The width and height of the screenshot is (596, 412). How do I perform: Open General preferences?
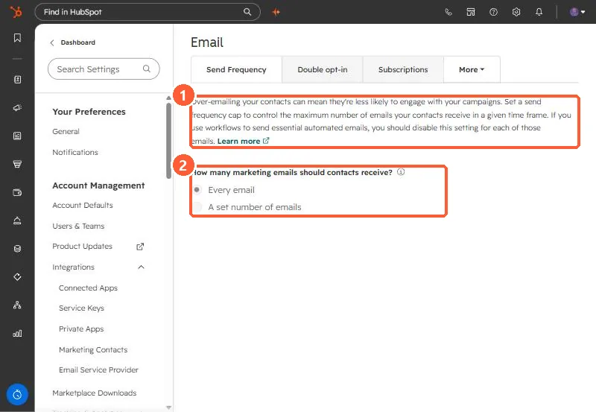(x=66, y=132)
